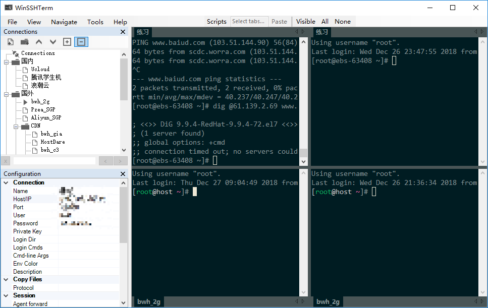
Task: Open the Select tabs dropdown
Action: [x=249, y=22]
